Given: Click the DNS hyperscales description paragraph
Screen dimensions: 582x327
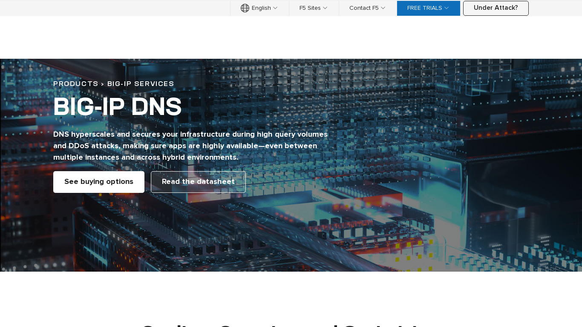Looking at the screenshot, I should click(x=190, y=146).
